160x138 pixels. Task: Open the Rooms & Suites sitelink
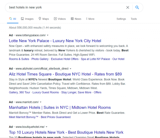pyautogui.click(x=19, y=59)
